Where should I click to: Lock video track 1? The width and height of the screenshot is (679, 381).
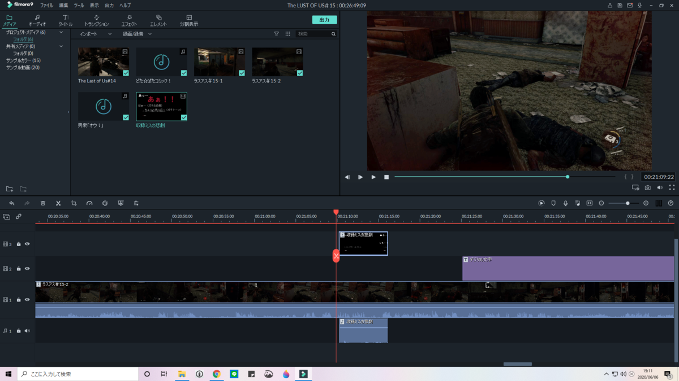coord(19,300)
